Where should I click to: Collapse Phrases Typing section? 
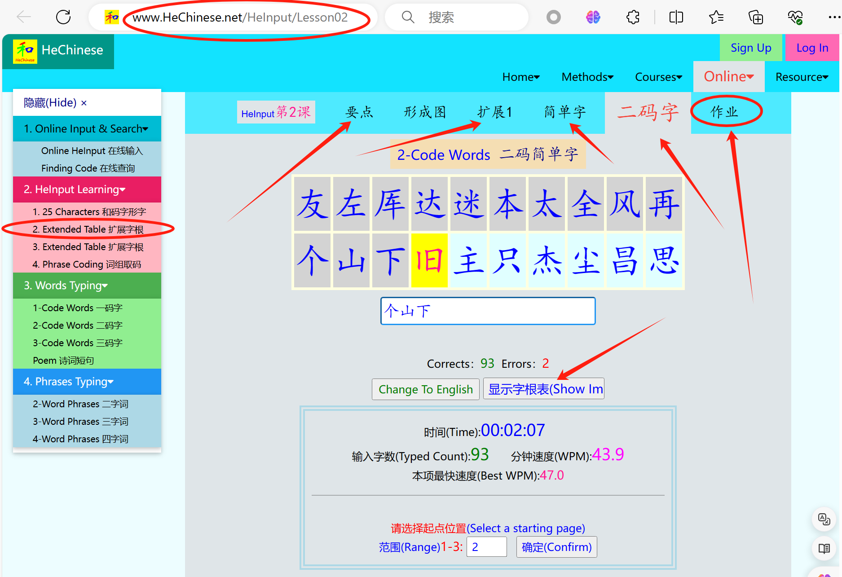(87, 382)
